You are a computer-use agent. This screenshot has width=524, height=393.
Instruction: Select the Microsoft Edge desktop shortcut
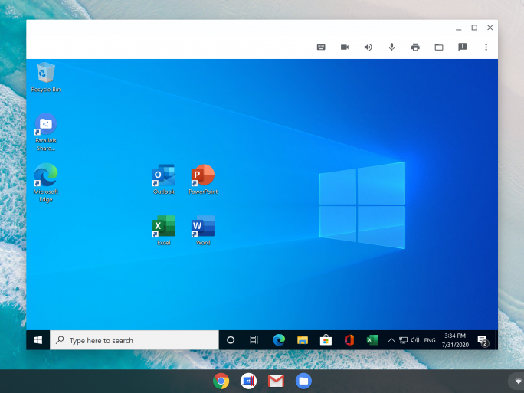[x=46, y=183]
